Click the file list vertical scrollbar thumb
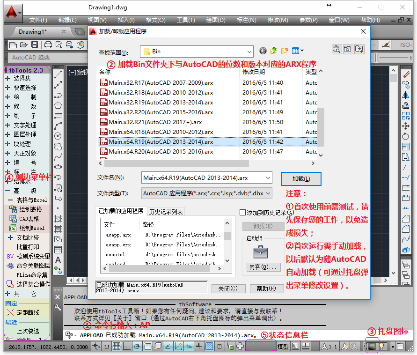 click(321, 127)
